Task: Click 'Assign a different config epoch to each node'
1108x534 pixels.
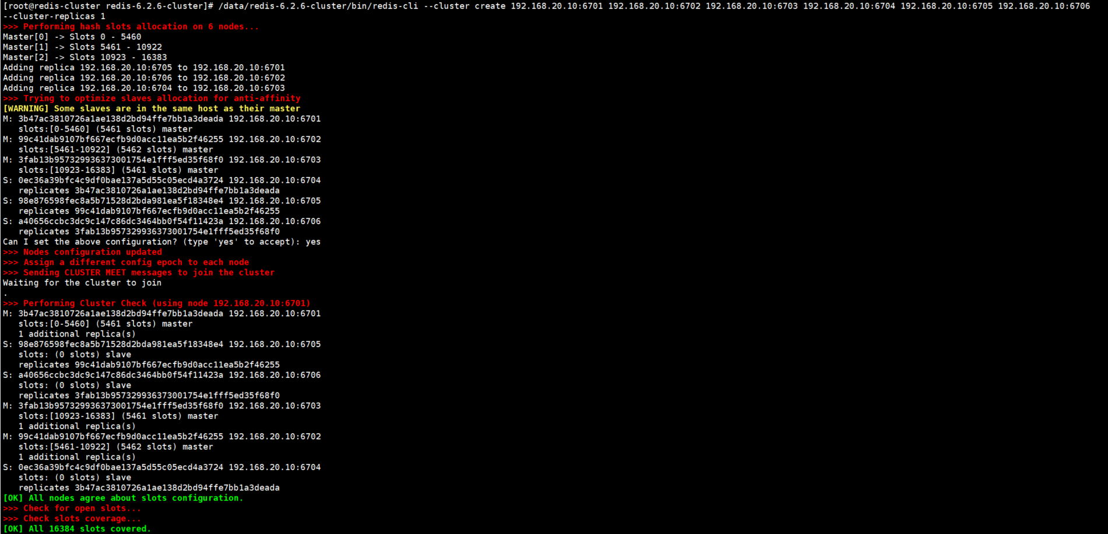Action: (x=126, y=263)
